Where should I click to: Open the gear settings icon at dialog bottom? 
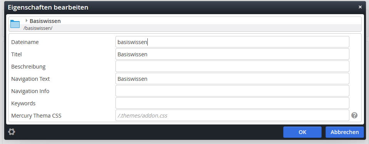pos(12,132)
